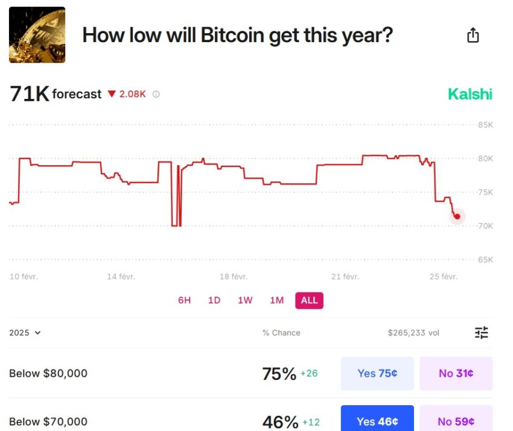Switch chart to 1W range
Screen dimensions: 513x431
pyautogui.click(x=245, y=300)
